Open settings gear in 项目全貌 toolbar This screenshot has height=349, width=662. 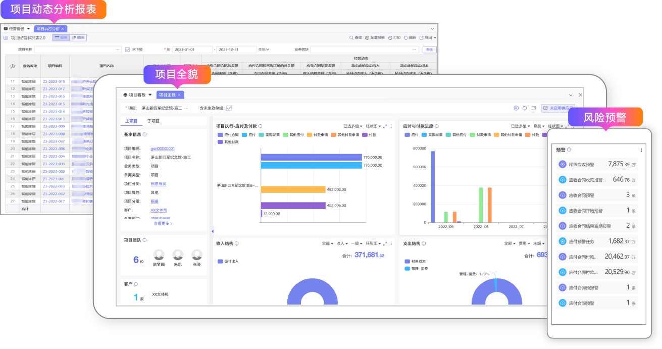click(x=516, y=108)
